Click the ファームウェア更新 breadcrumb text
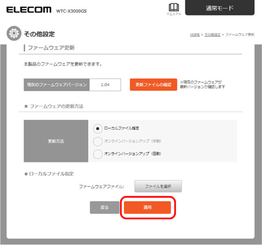The image size is (262, 245). point(239,35)
